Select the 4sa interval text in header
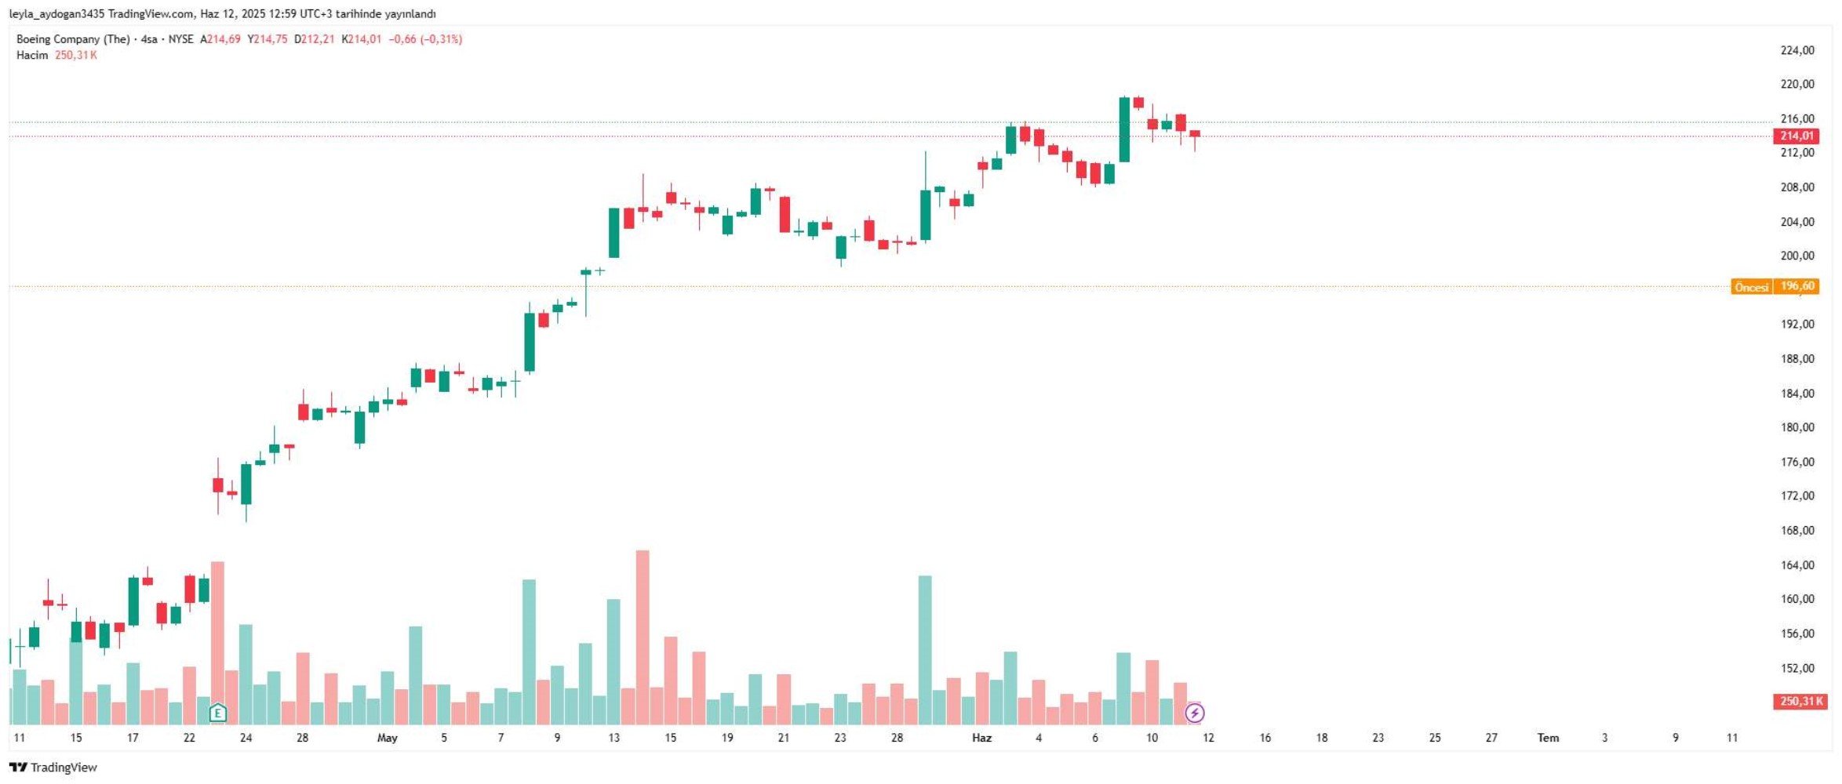 149,39
